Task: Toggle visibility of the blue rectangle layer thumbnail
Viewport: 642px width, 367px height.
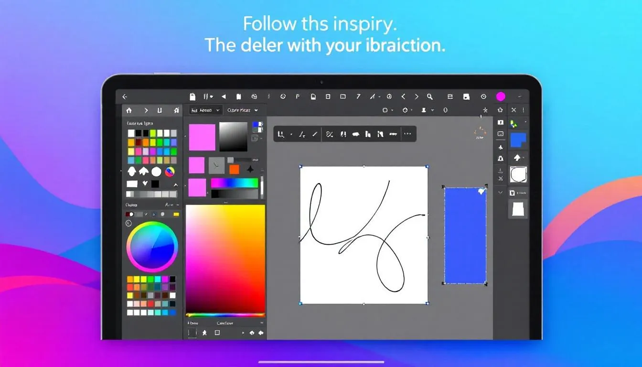Action: 518,140
